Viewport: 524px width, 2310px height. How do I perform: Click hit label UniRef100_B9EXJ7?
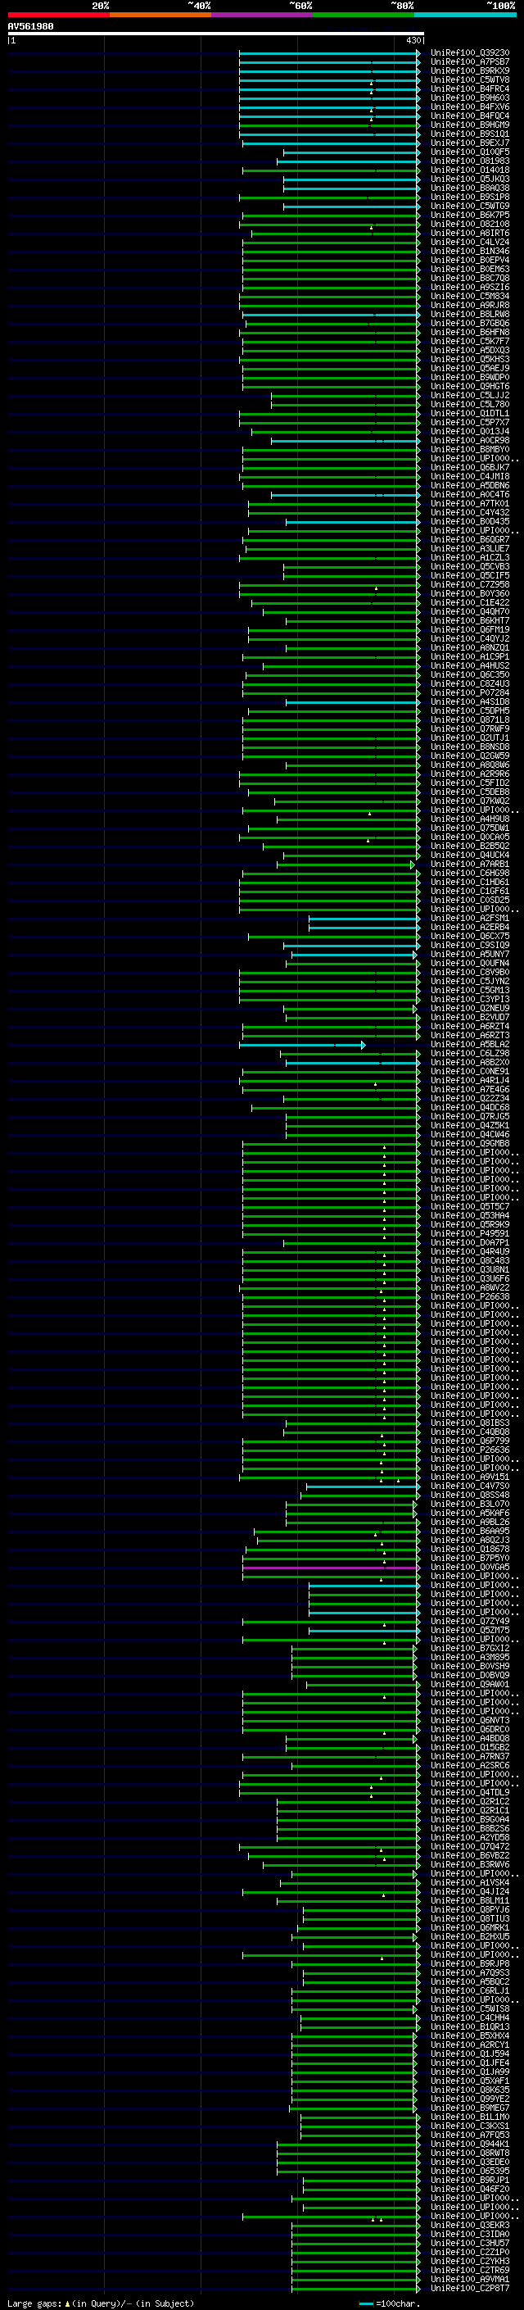coord(469,143)
